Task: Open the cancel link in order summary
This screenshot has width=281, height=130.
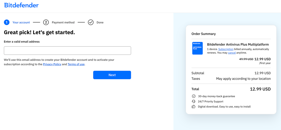Action: [x=232, y=53]
